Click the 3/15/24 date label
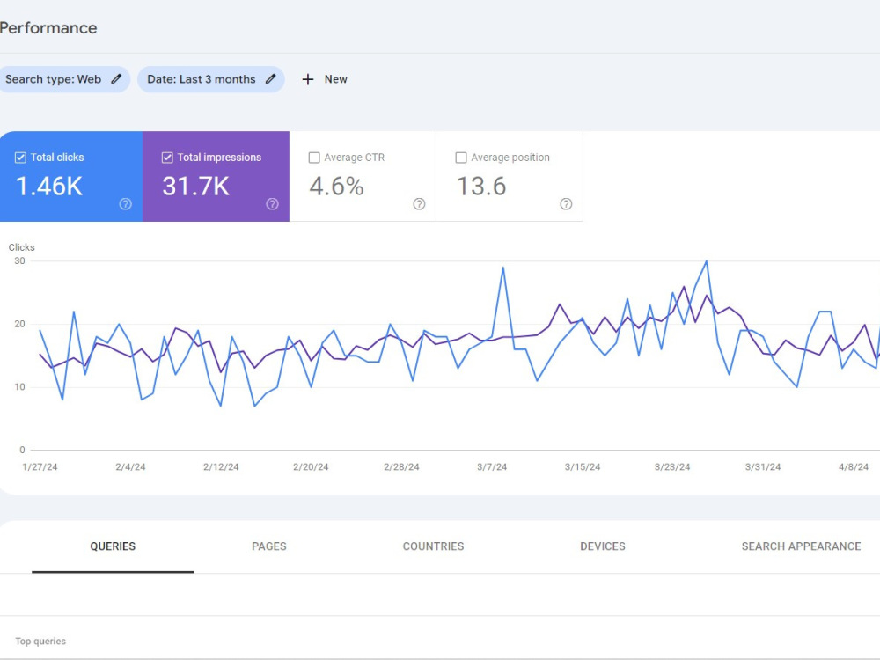 pos(583,467)
